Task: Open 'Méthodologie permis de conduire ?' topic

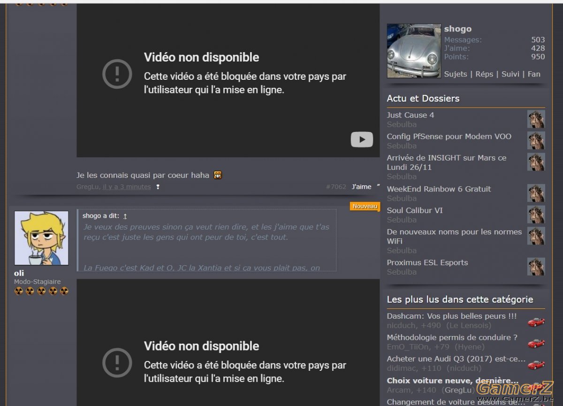Action: pyautogui.click(x=452, y=337)
